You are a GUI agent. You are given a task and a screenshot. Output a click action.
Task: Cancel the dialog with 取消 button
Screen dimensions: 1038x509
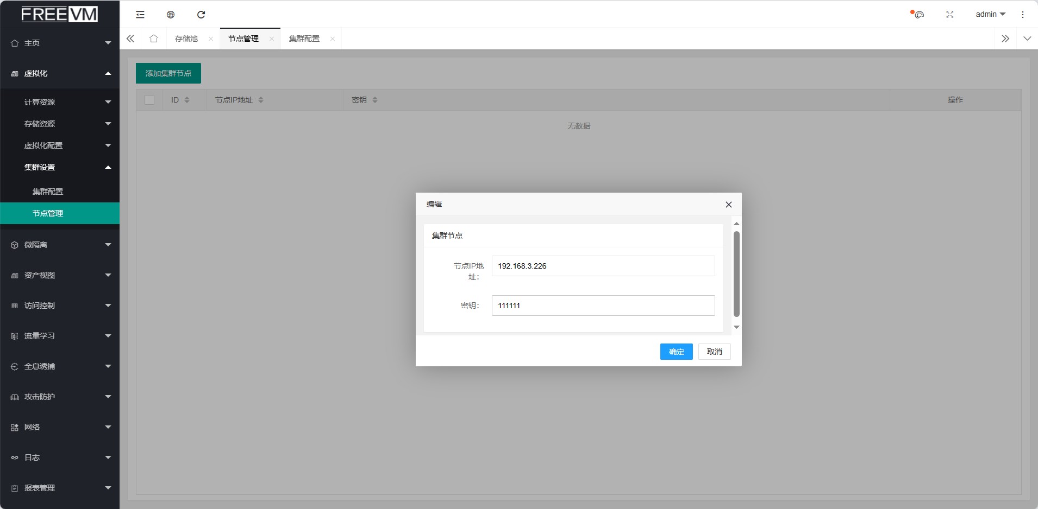pyautogui.click(x=714, y=352)
